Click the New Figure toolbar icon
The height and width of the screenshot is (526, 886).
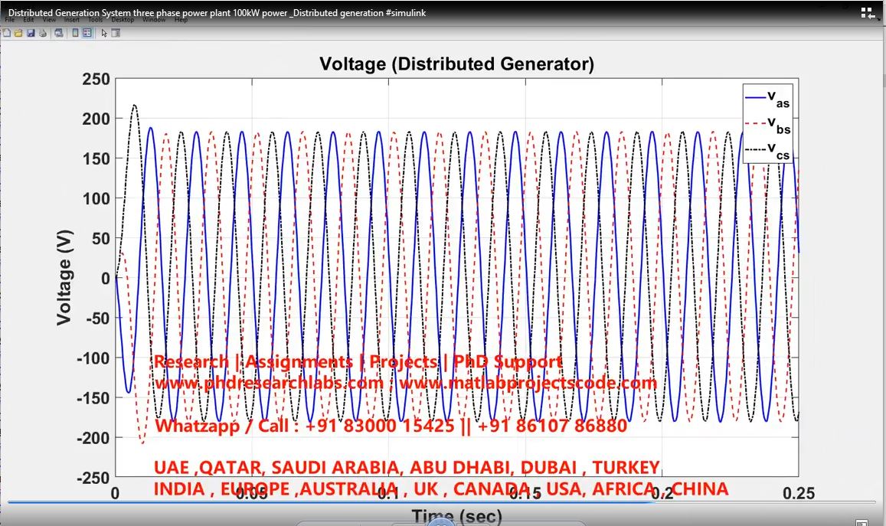click(x=7, y=33)
